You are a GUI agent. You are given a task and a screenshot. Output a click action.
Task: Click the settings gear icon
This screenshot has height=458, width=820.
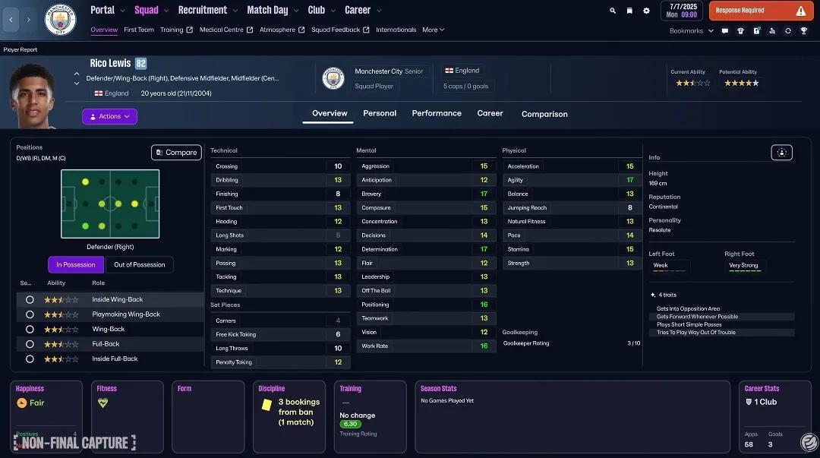(646, 11)
